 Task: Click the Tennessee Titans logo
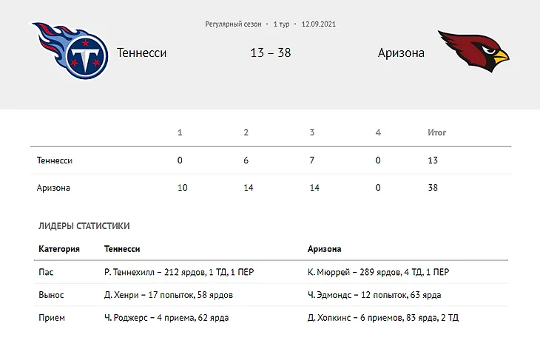click(70, 50)
